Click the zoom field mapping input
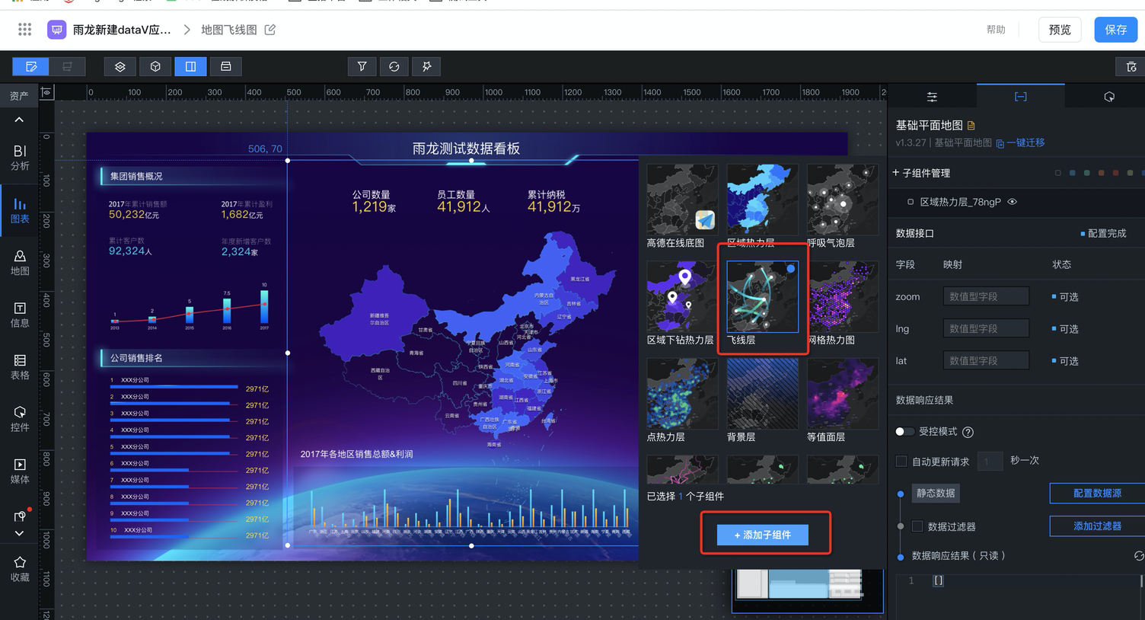The image size is (1145, 620). (x=986, y=296)
